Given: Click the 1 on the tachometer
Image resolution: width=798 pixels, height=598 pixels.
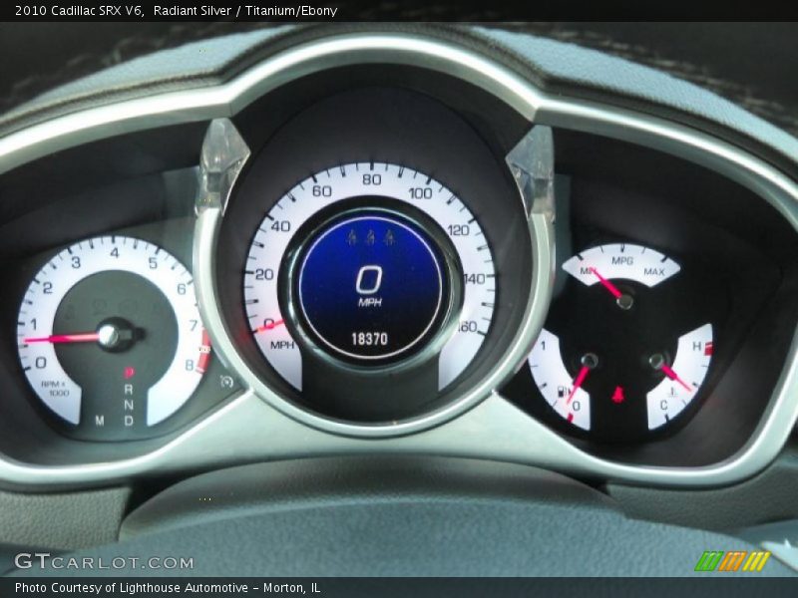Looking at the screenshot, I should pyautogui.click(x=34, y=324).
